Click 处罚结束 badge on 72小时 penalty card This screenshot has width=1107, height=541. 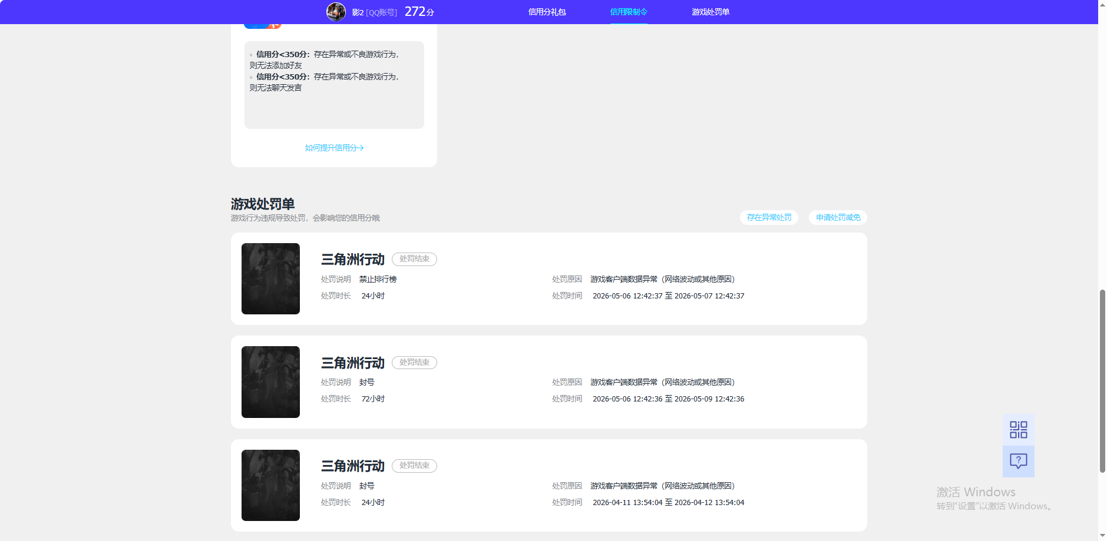click(414, 363)
